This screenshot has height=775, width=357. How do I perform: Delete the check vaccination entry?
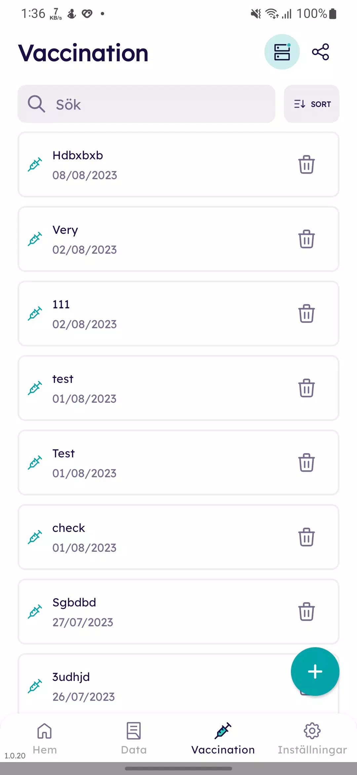tap(306, 537)
